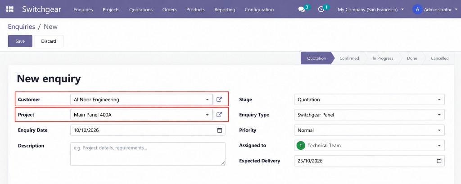Open My Company (San Francisco) switcher
This screenshot has width=461, height=184.
(371, 9)
